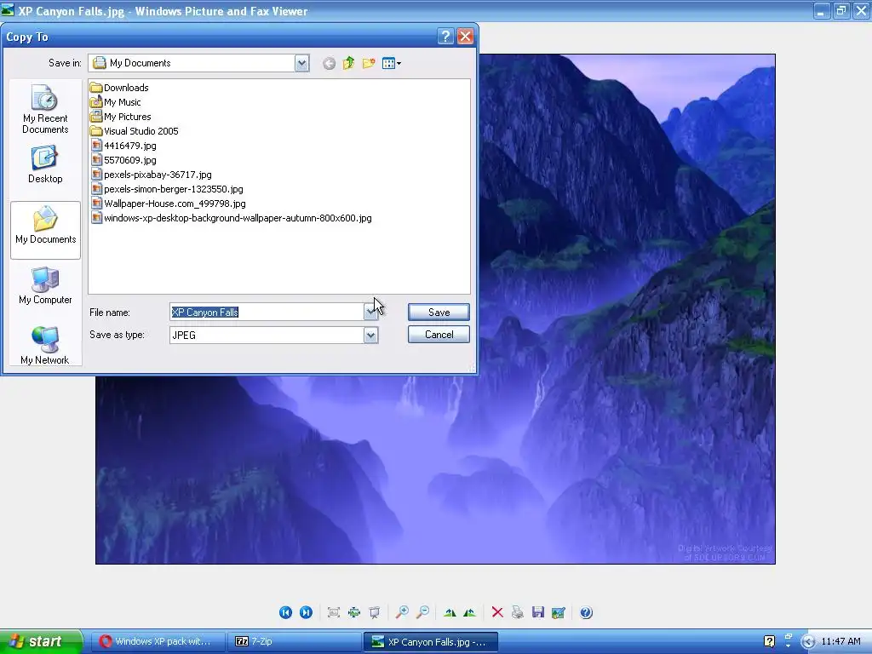Viewport: 872px width, 654px height.
Task: Select file 4416479.jpg
Action: (123, 145)
